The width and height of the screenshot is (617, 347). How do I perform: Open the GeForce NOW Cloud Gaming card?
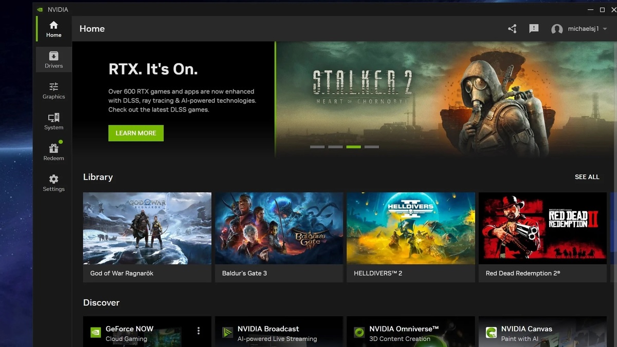click(147, 332)
